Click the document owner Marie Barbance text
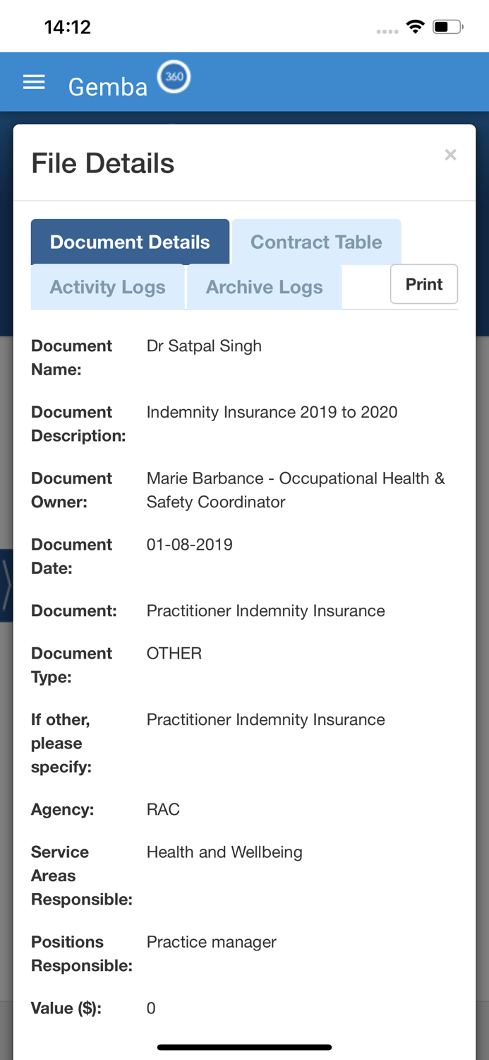This screenshot has width=489, height=1060. click(x=295, y=490)
